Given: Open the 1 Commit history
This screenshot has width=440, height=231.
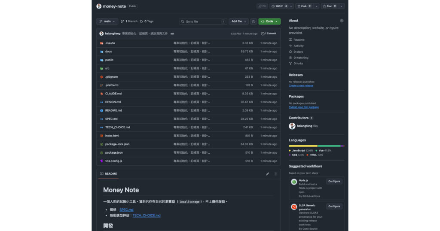Looking at the screenshot, I should click(269, 33).
